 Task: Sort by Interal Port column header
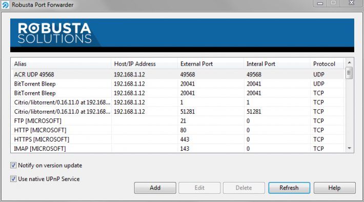click(x=277, y=64)
